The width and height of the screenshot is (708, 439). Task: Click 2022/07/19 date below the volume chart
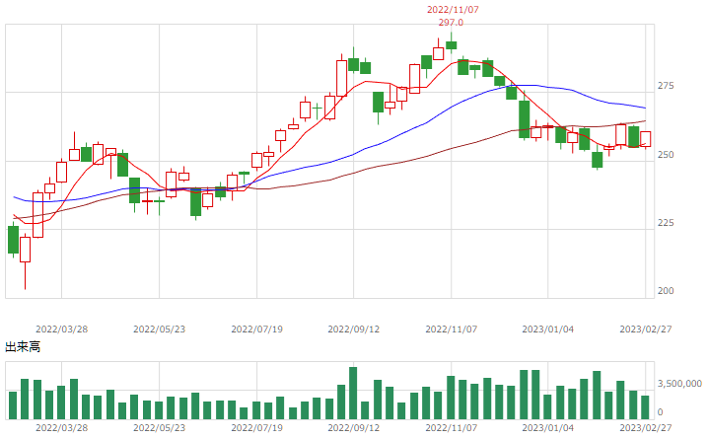257,428
